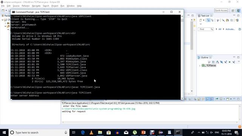Viewport: 242px width, 136px height.
Task: Open the Outline view menu dropdown
Action: point(239,62)
